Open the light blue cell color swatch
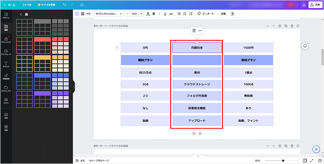The height and width of the screenshot is (164, 324). pyautogui.click(x=77, y=14)
